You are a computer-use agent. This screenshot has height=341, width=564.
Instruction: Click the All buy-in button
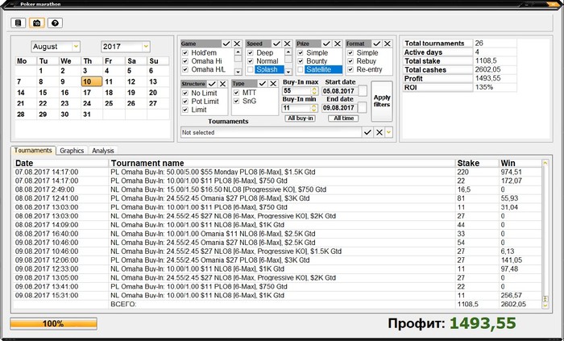coord(301,119)
